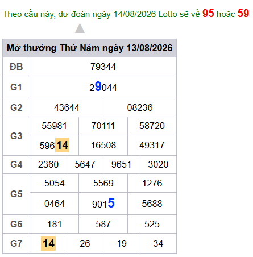Click G7 number 34
This screenshot has width=253, height=257.
158,243
